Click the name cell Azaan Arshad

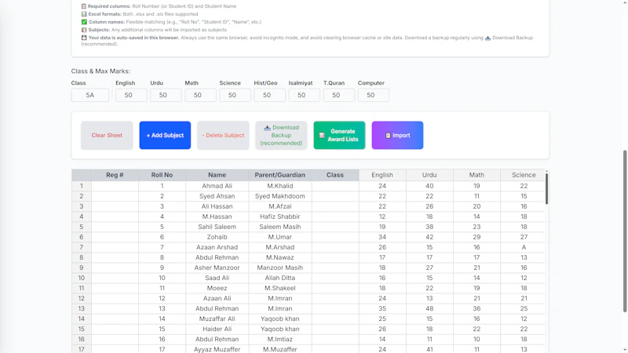point(217,247)
